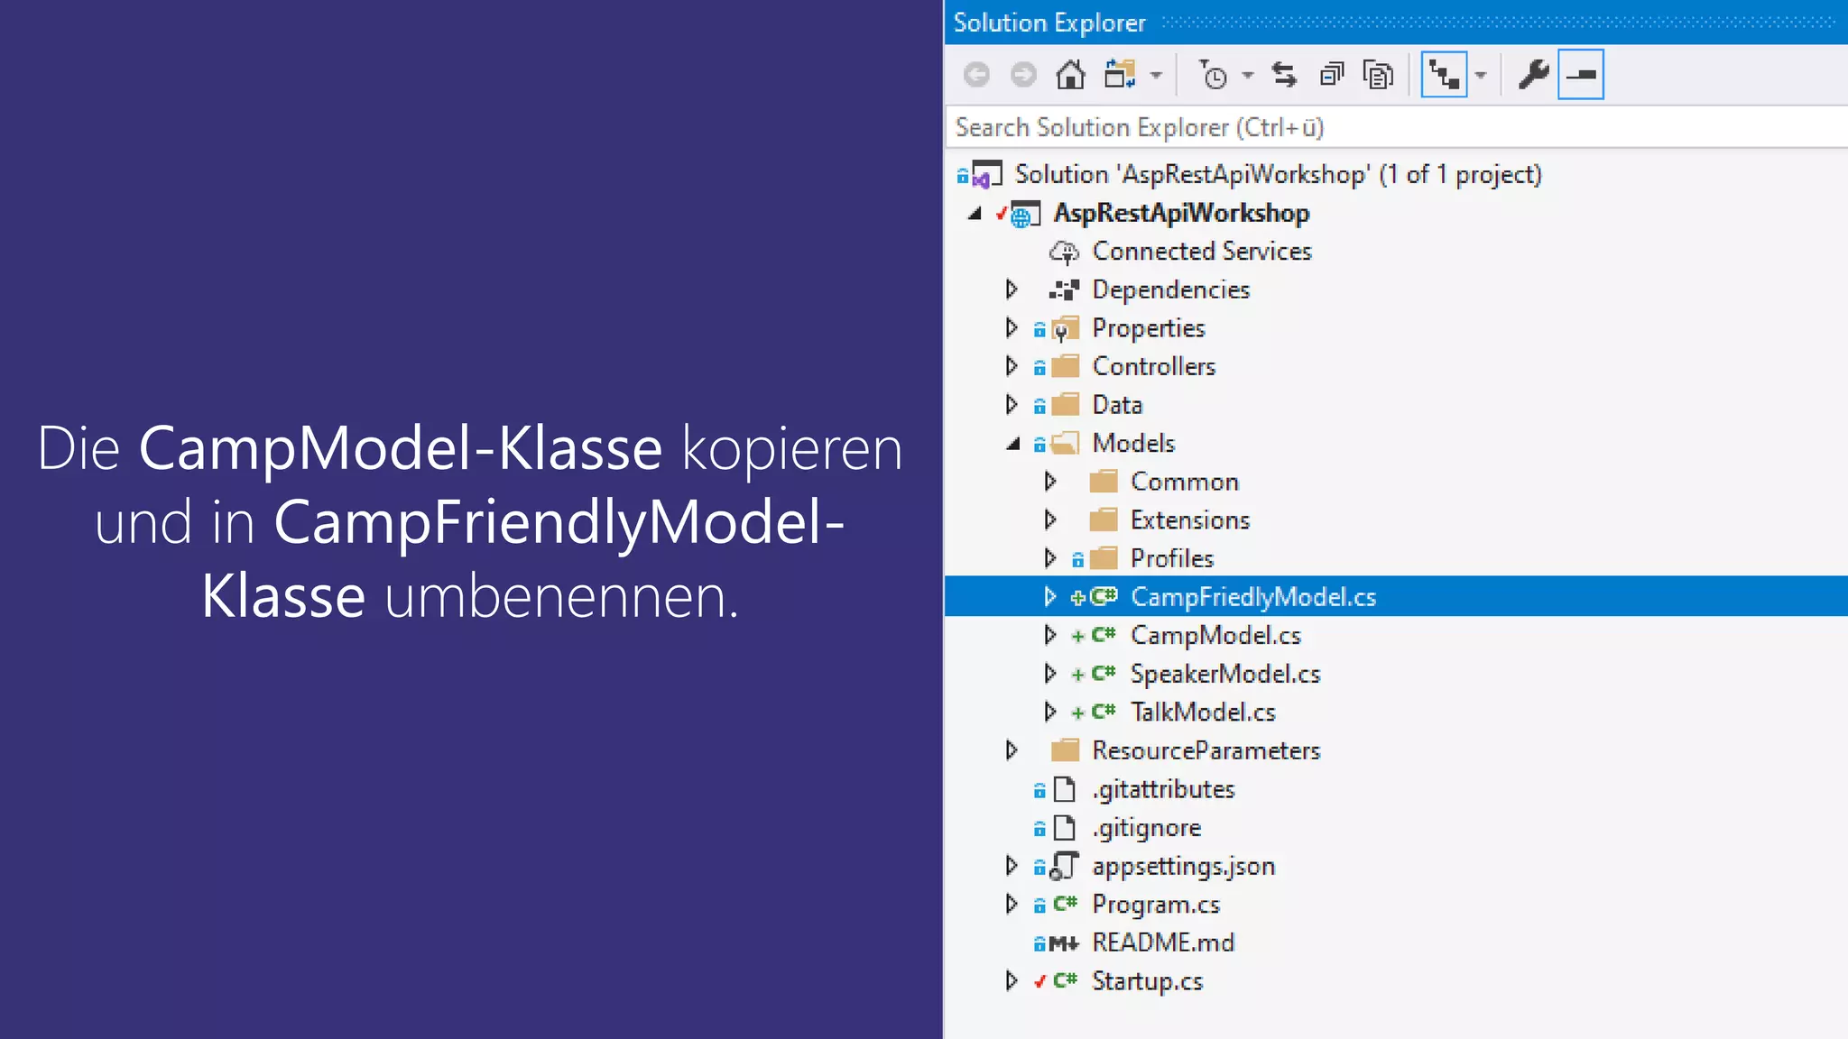The height and width of the screenshot is (1039, 1848).
Task: Click the Search Solution Explorer field
Action: (1397, 127)
